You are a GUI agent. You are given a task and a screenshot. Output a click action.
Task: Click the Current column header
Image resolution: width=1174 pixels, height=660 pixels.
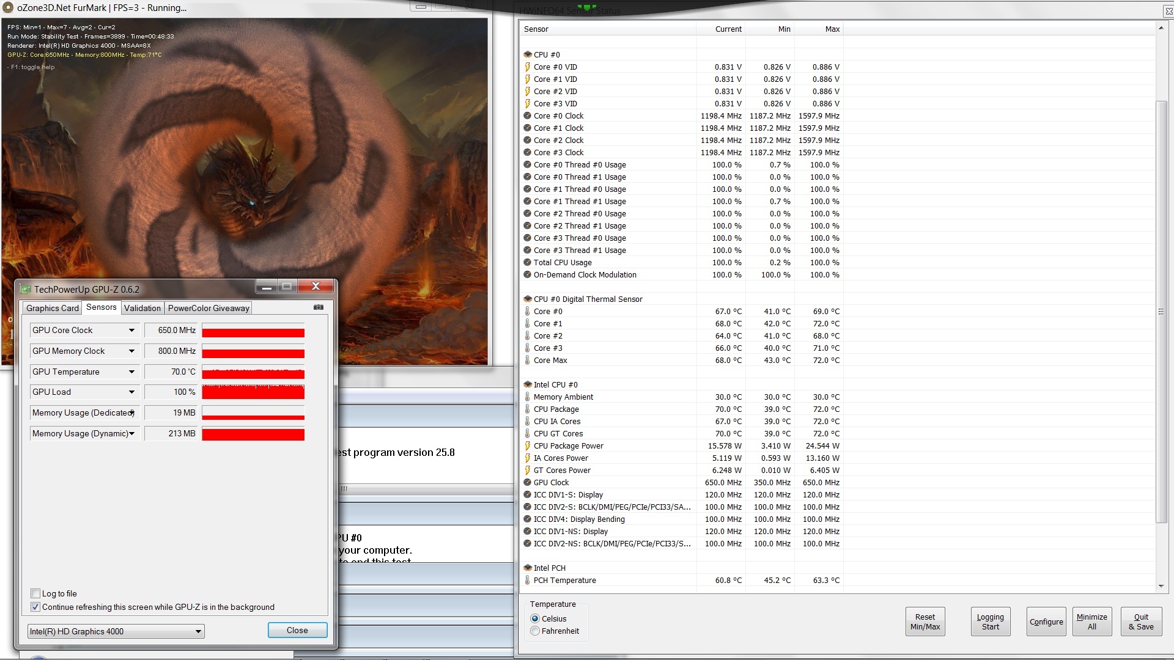click(721, 29)
